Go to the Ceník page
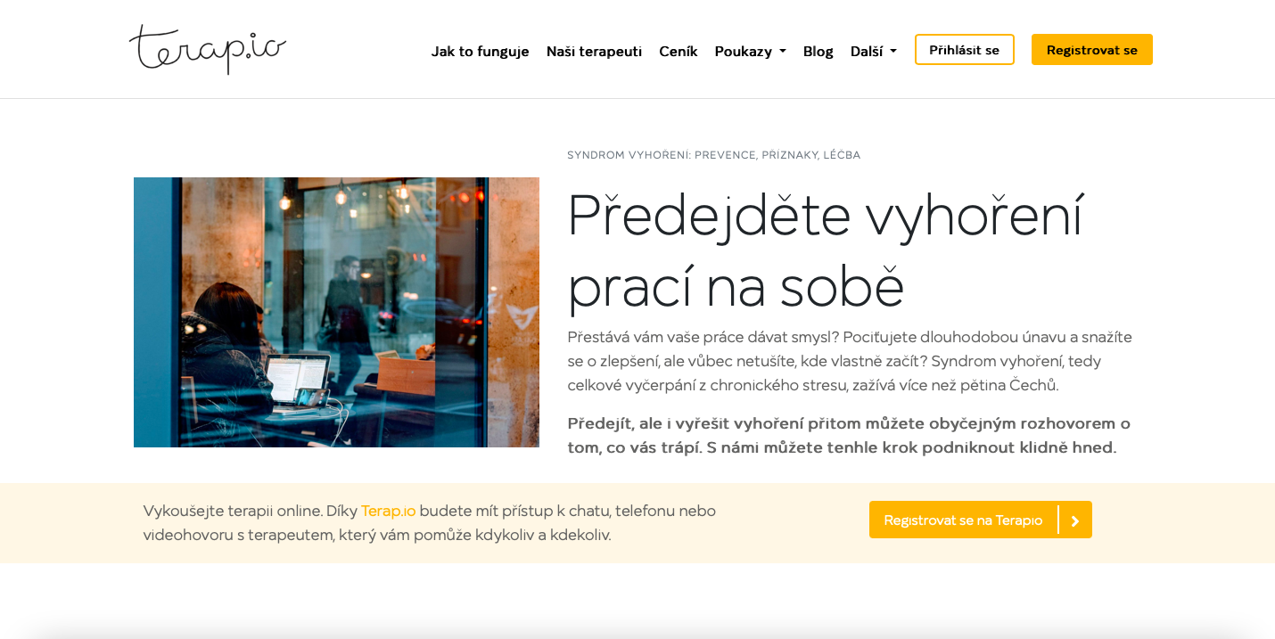Image resolution: width=1275 pixels, height=639 pixels. (678, 51)
